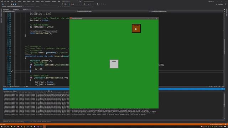The image size is (228, 128).
Task: Open the Tools menu
Action: 42,1
